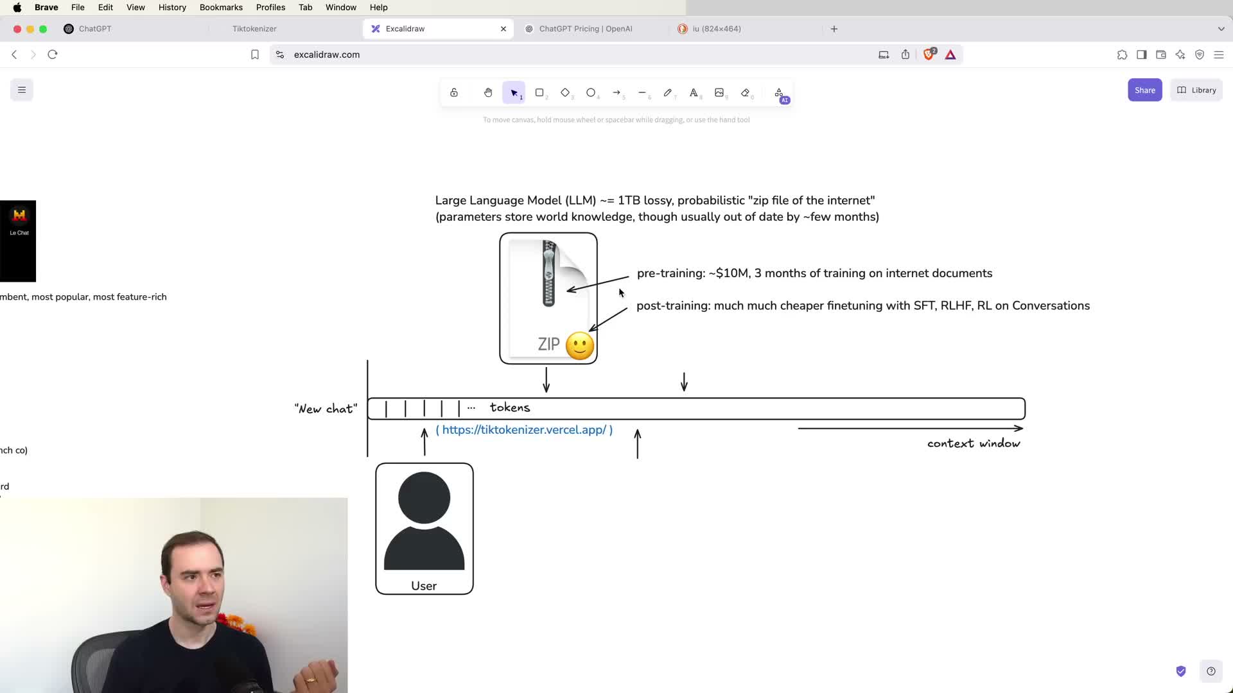
Task: Click the purple Share button
Action: 1144,90
